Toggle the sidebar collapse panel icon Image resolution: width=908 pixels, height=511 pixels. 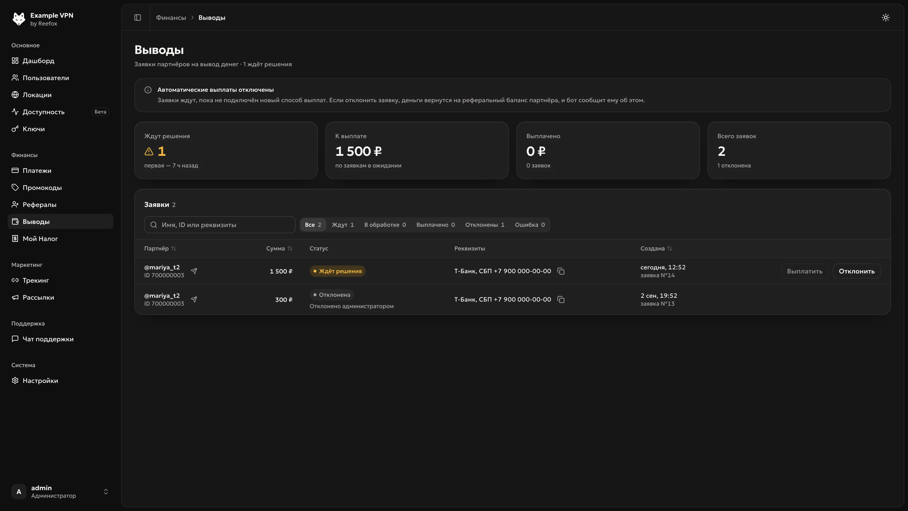coord(137,17)
